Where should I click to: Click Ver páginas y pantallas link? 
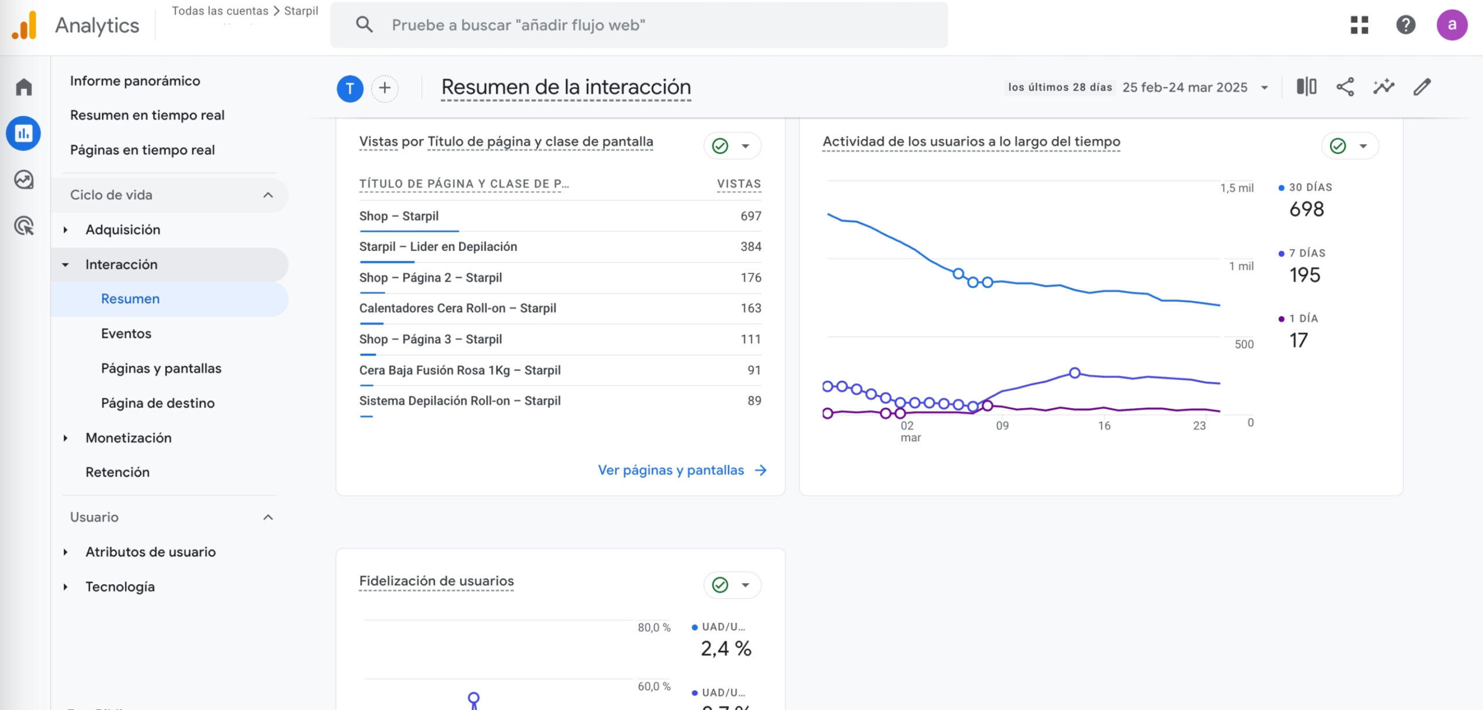tap(671, 470)
